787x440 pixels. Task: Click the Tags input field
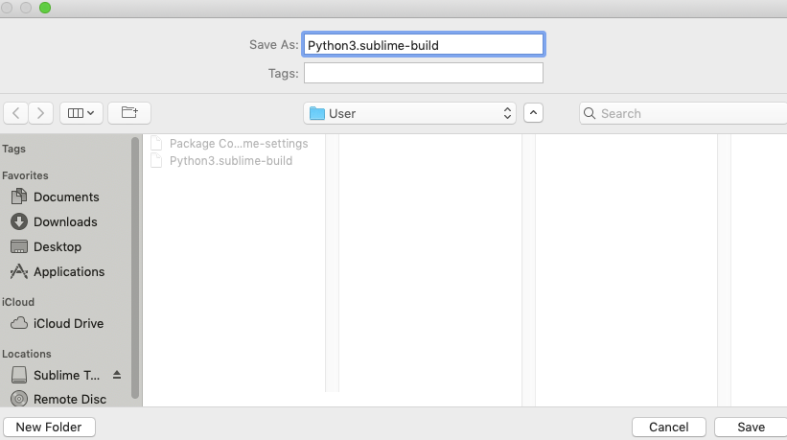click(424, 73)
